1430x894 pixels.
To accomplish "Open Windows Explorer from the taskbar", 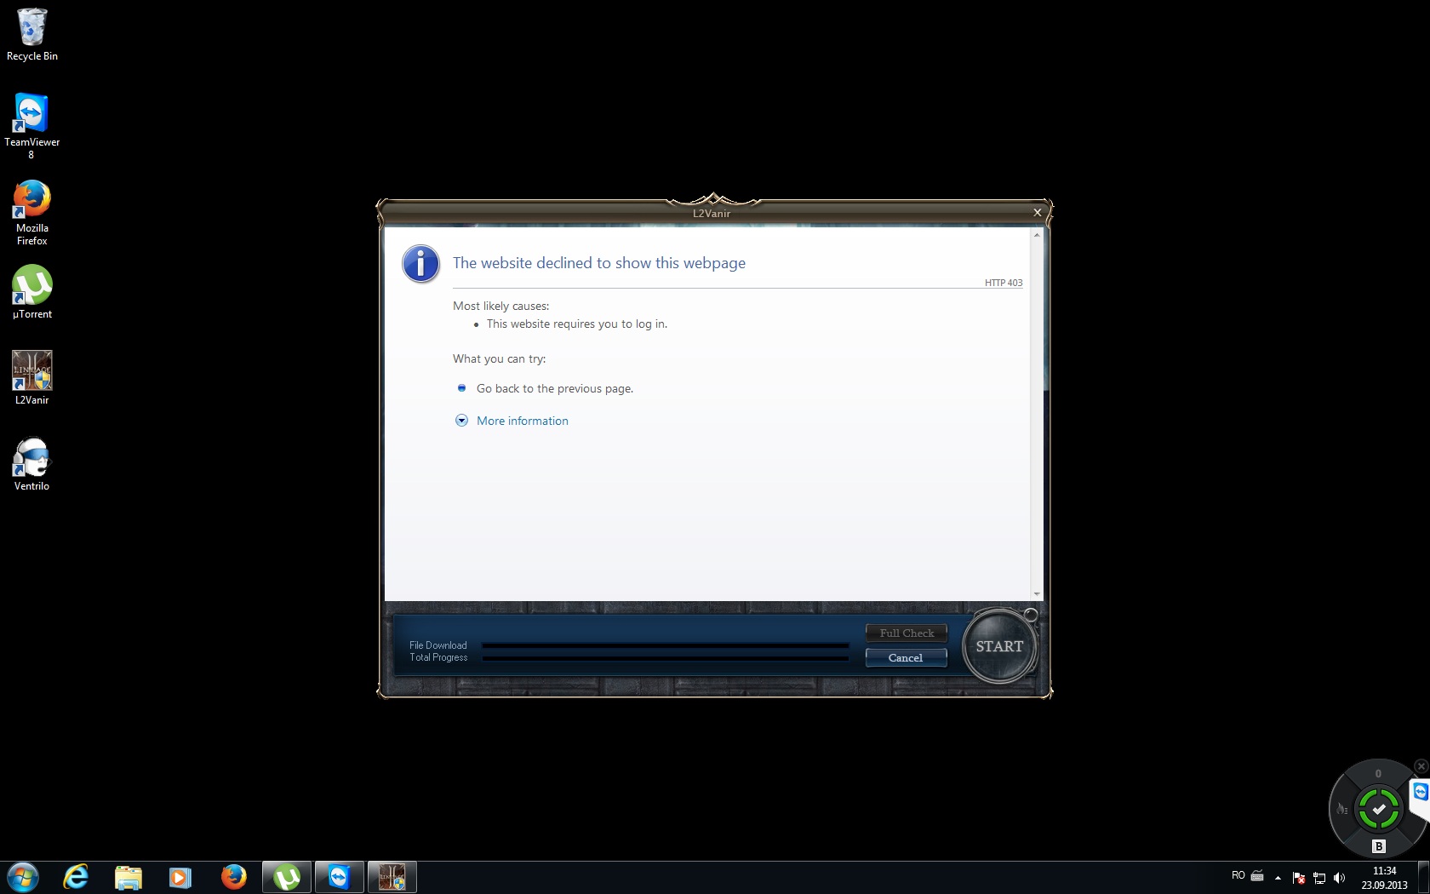I will pyautogui.click(x=128, y=877).
